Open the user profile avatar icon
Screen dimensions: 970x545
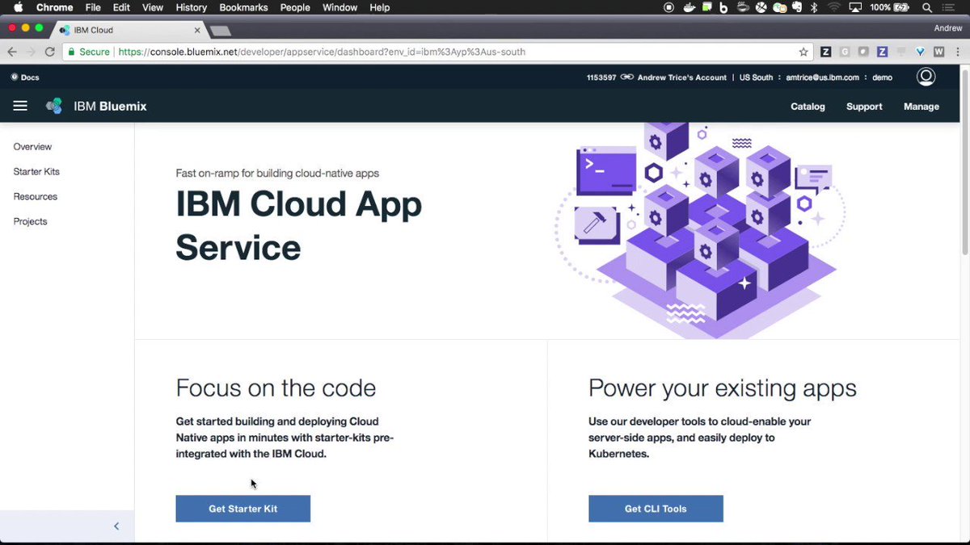926,77
